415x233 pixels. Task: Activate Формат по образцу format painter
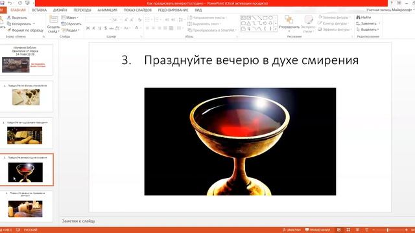(x=25, y=30)
